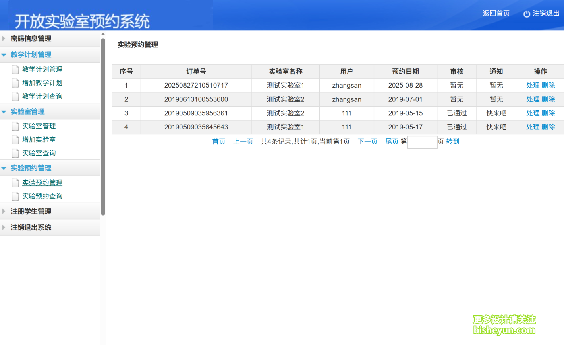This screenshot has height=345, width=564.
Task: Click the 预约日期 column header
Action: click(405, 72)
